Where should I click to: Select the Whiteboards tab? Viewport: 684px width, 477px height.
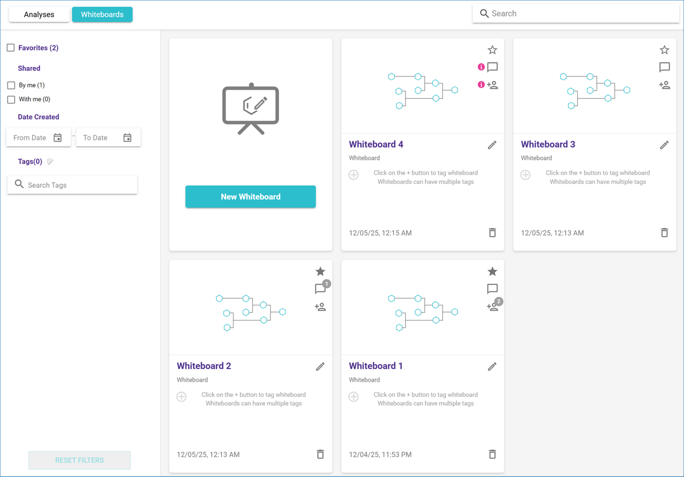click(x=102, y=14)
